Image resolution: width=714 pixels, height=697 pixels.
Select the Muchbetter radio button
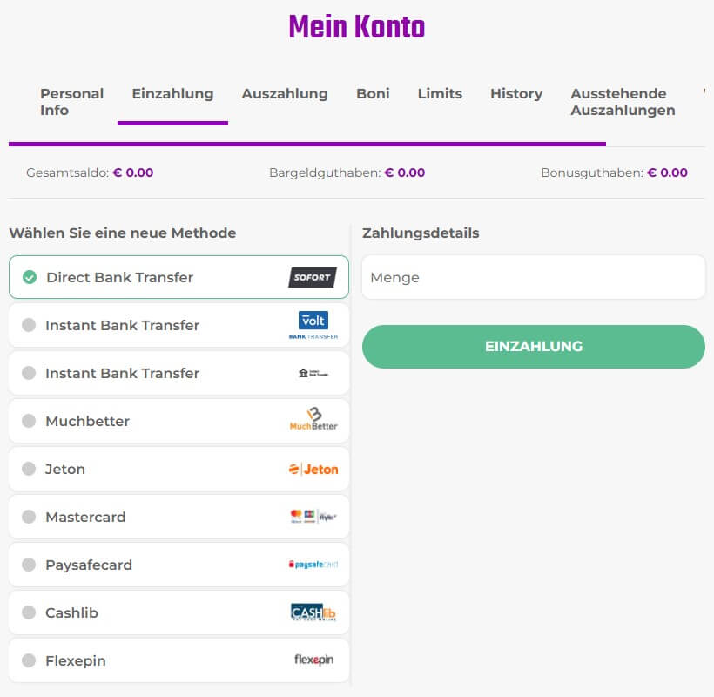29,420
